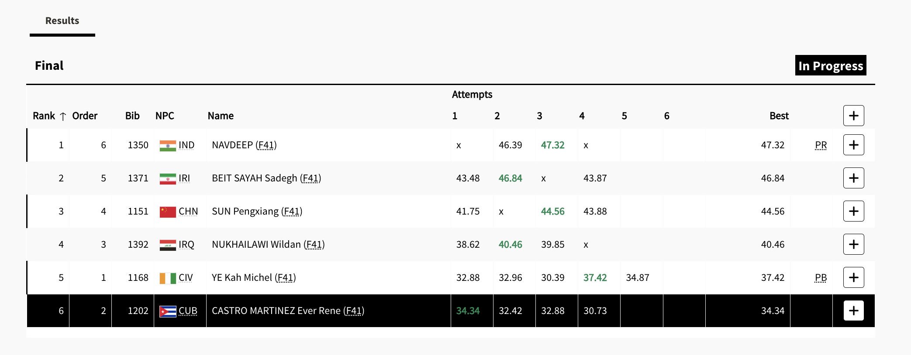The height and width of the screenshot is (355, 911).
Task: Click the China flag icon
Action: click(168, 212)
